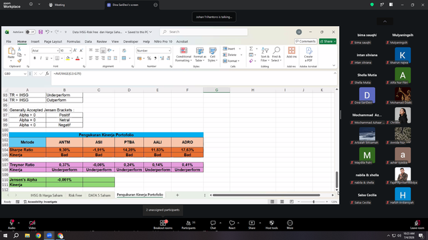Click the red Font Color swatch
Viewport: 428px width, 240px height.
(78, 58)
